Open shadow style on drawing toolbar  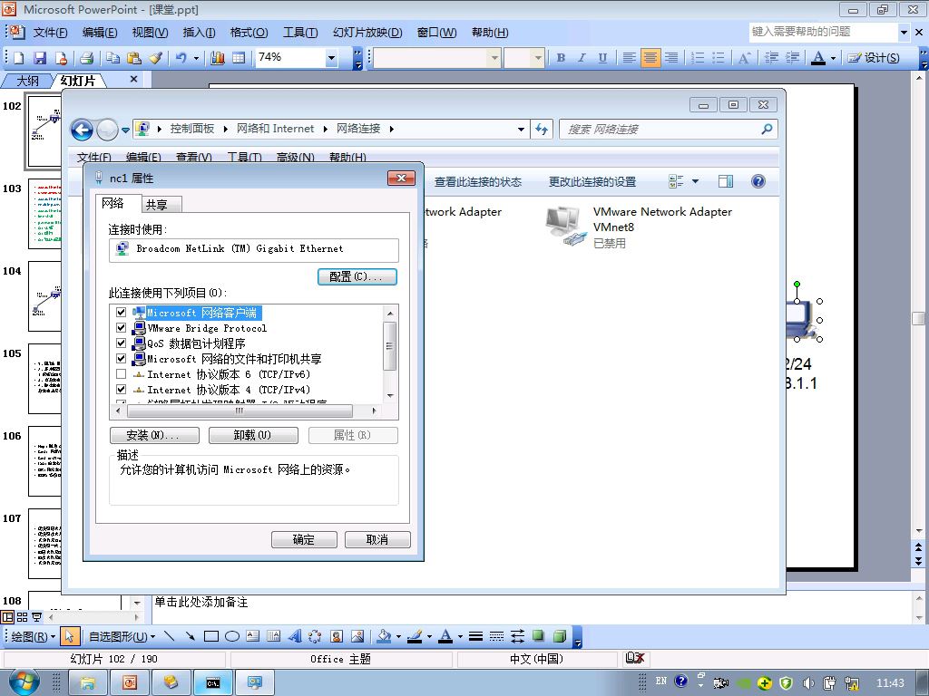click(538, 636)
